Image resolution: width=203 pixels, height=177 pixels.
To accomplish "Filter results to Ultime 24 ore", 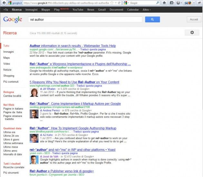I will coord(11,136).
